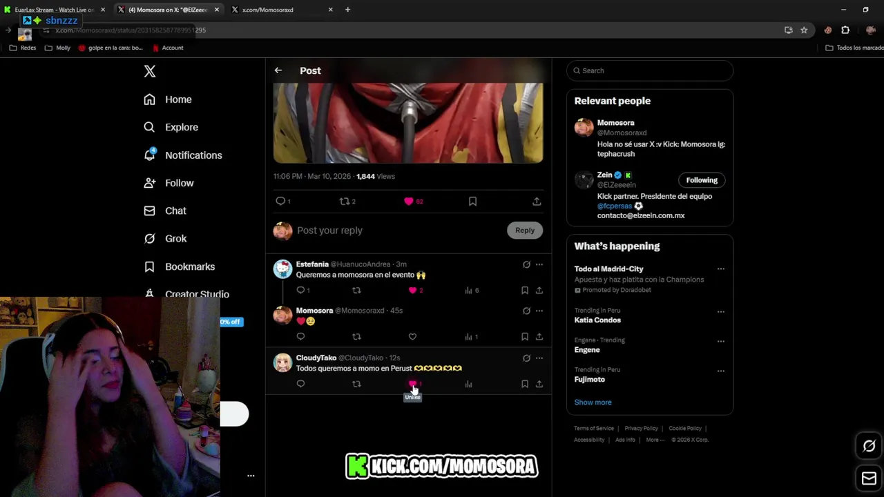Screen dimensions: 884x497
Task: Unlike Estefania's comment heart
Action: point(412,290)
